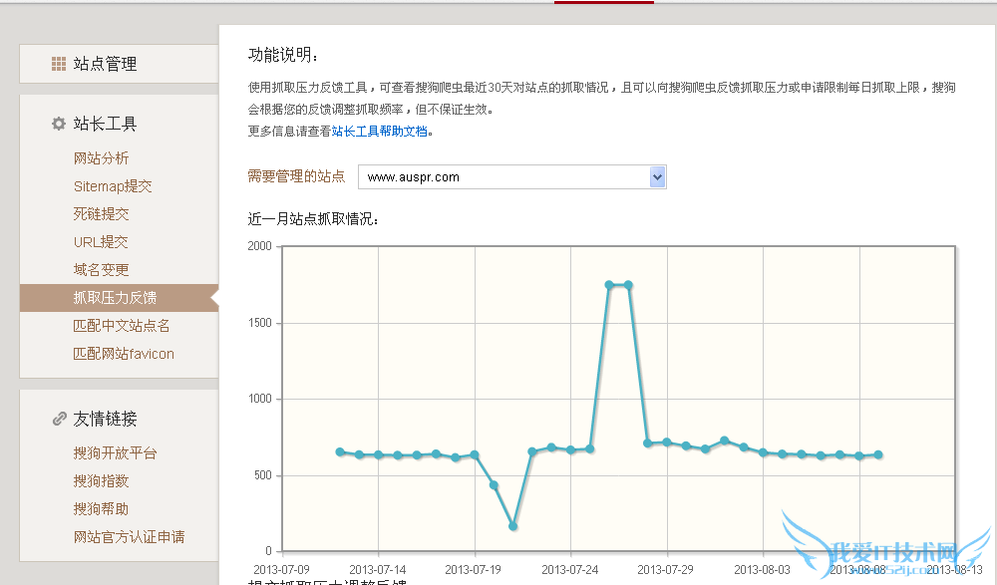The height and width of the screenshot is (585, 997).
Task: Open the 搜狗指数 link
Action: click(x=101, y=481)
